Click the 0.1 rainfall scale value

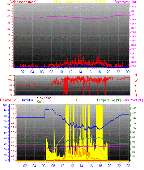tap(12, 156)
